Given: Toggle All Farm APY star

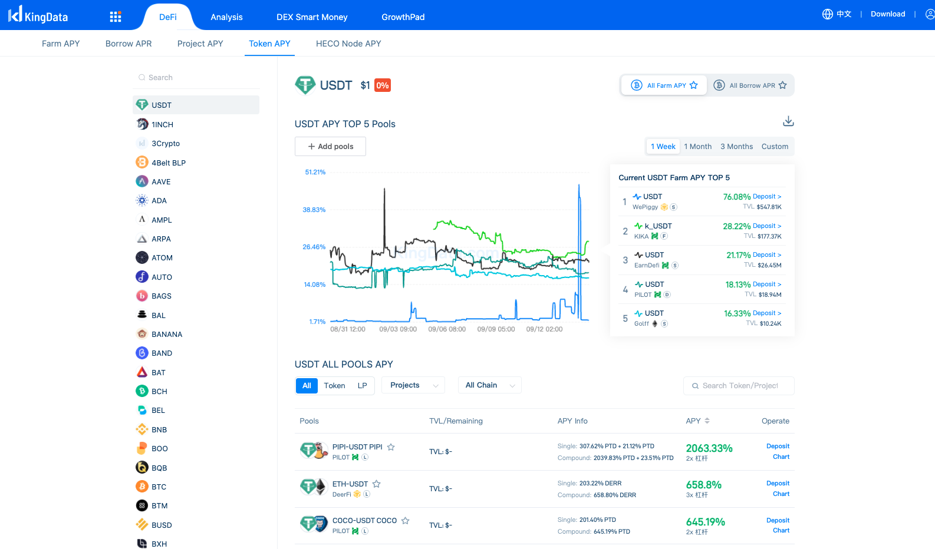Looking at the screenshot, I should coord(694,85).
